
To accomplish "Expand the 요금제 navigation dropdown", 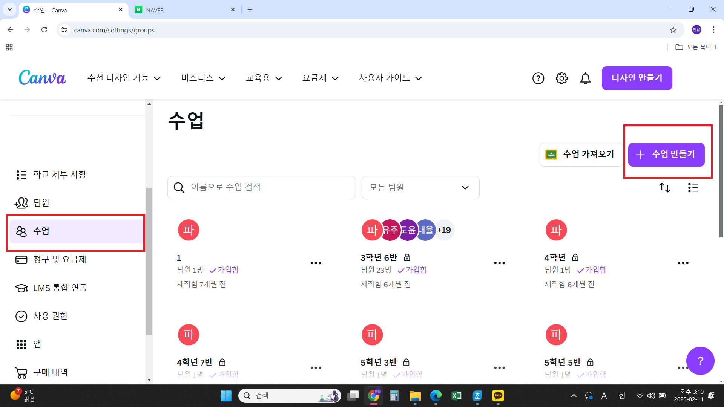I will (x=320, y=78).
